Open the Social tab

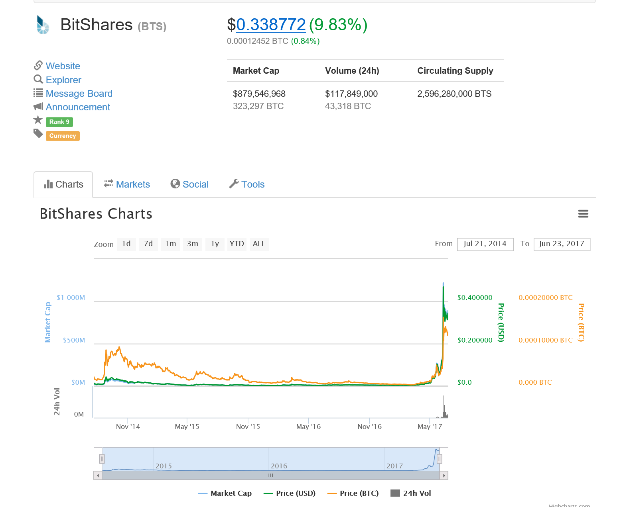tap(190, 184)
